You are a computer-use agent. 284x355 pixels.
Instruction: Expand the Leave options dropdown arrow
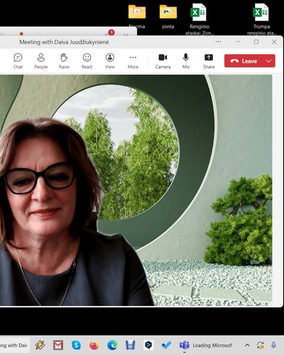(x=268, y=61)
